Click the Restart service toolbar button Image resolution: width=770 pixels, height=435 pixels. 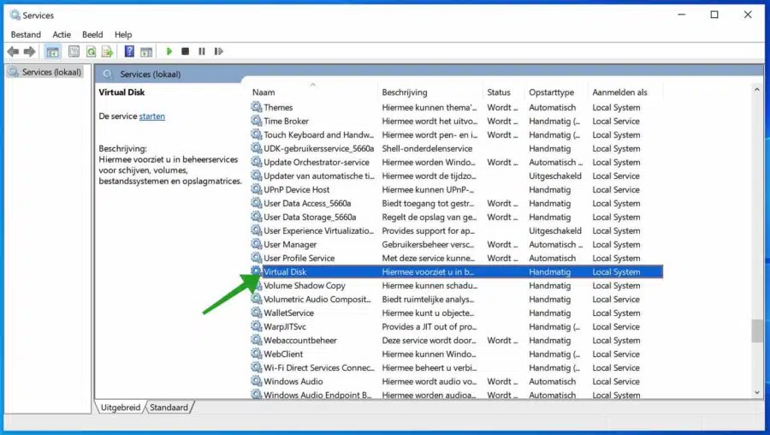[x=218, y=51]
